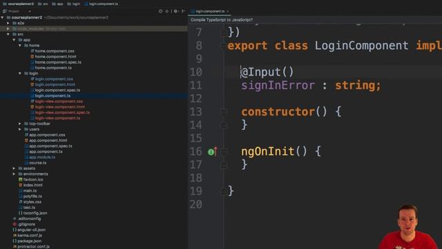This screenshot has height=249, width=442.
Task: Collapse the app folder arrow
Action: click(x=14, y=40)
